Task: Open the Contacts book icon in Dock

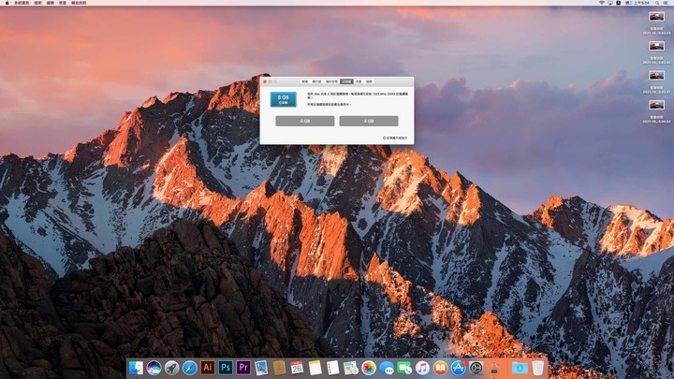Action: pyautogui.click(x=279, y=368)
